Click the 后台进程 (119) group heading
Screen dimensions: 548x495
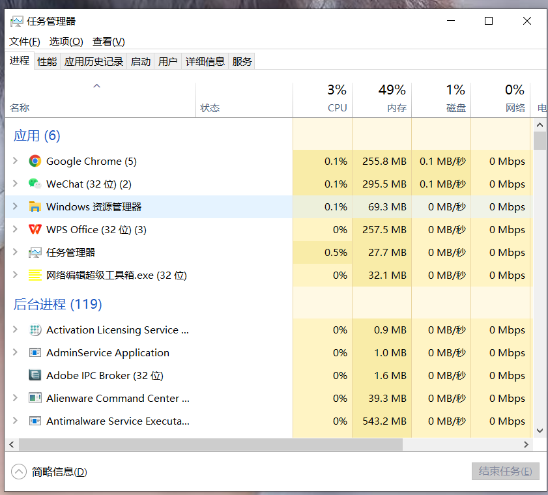pyautogui.click(x=57, y=304)
